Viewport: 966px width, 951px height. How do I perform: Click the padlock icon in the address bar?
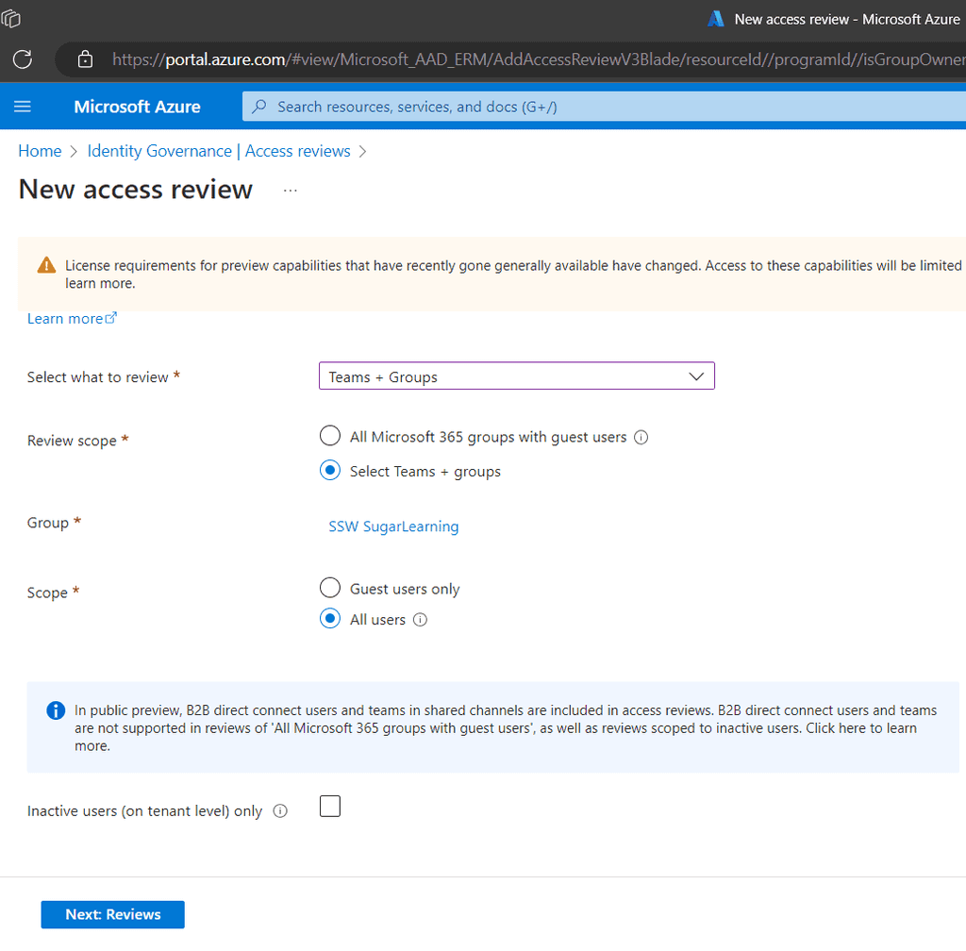click(85, 58)
